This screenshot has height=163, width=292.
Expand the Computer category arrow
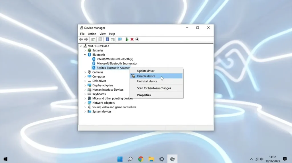[85, 76]
